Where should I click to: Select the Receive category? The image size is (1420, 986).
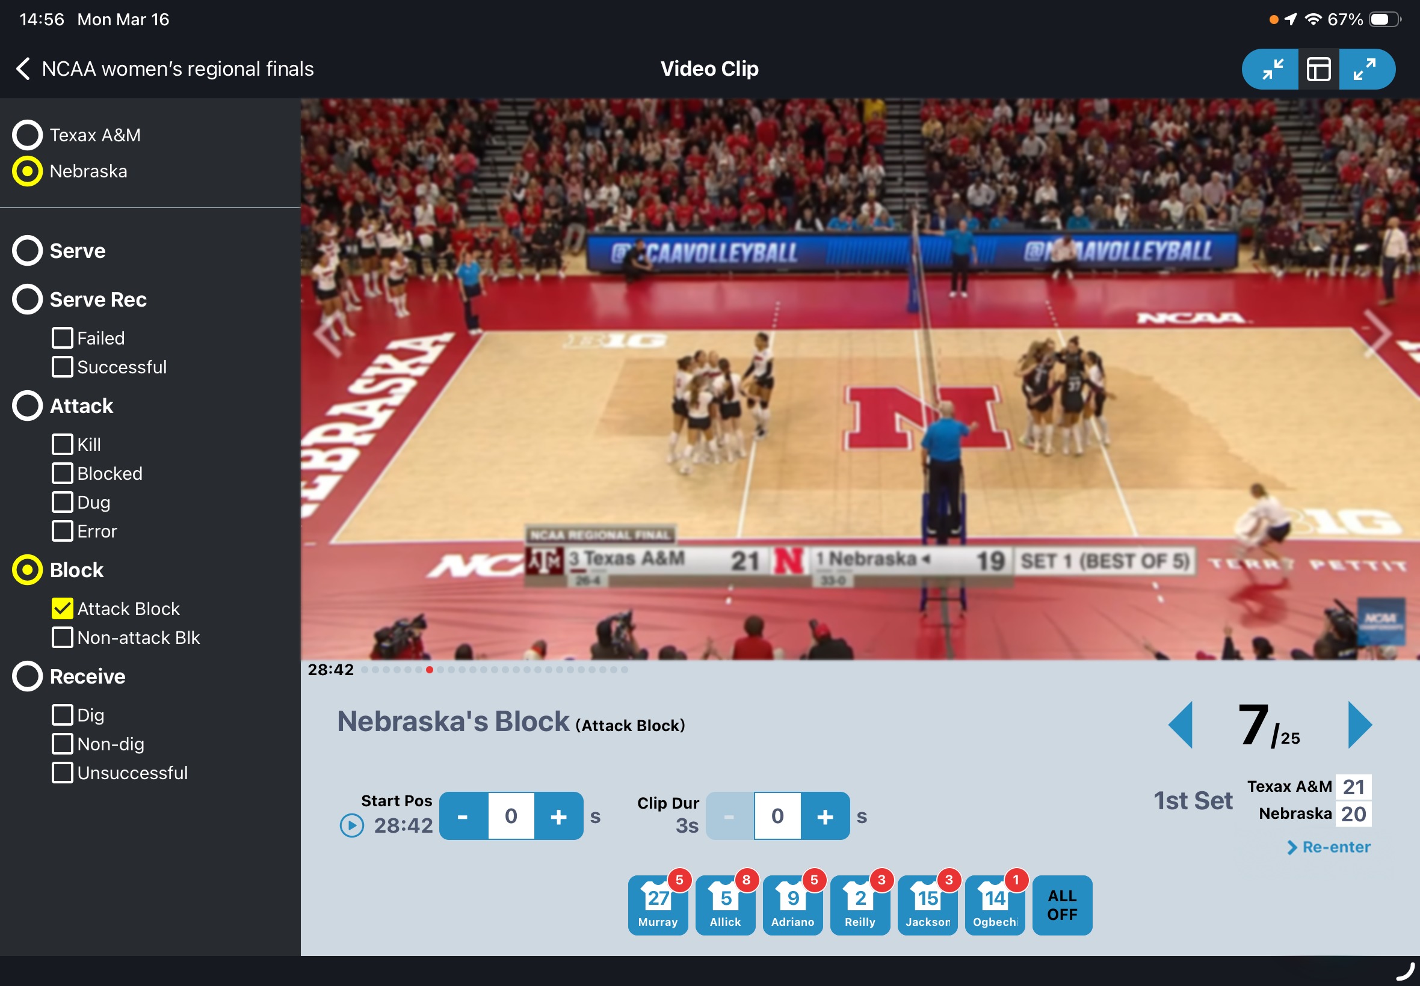tap(27, 676)
